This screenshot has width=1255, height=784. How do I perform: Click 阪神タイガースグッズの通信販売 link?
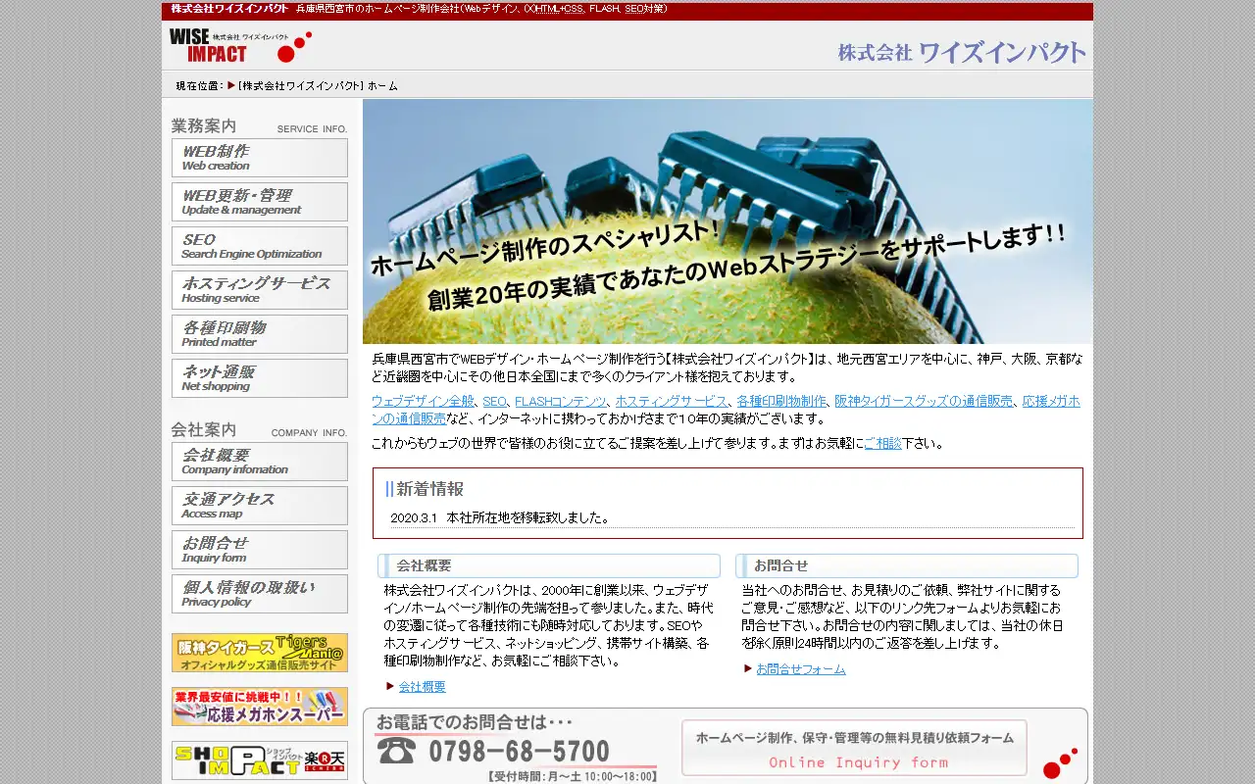point(924,402)
